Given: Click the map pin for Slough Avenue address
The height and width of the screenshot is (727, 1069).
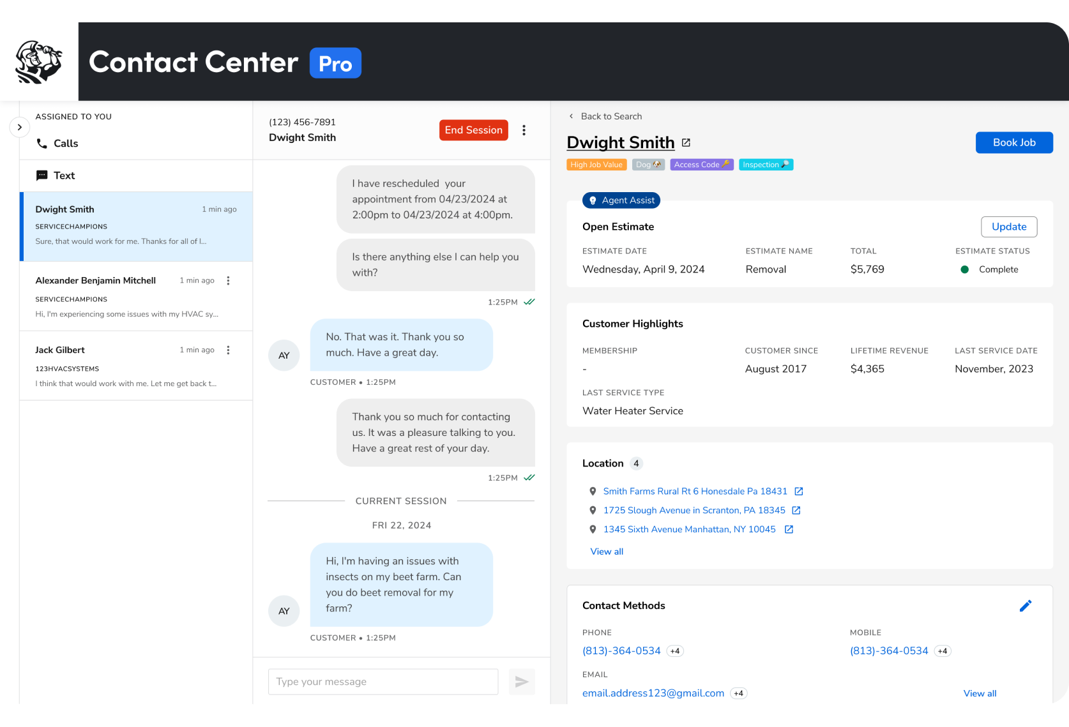Looking at the screenshot, I should [x=593, y=511].
